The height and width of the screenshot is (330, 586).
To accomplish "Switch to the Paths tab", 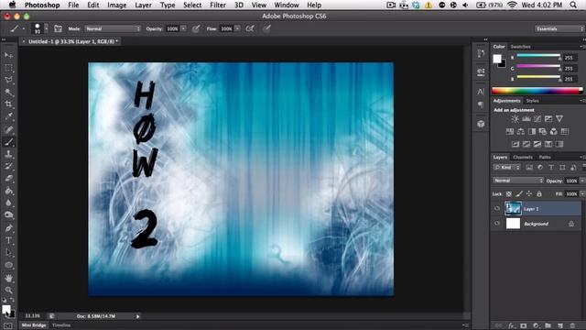I will click(x=545, y=157).
